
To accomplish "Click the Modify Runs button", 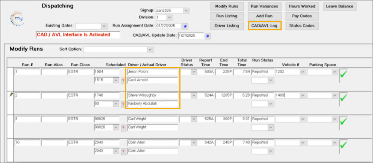I will 226,7.
